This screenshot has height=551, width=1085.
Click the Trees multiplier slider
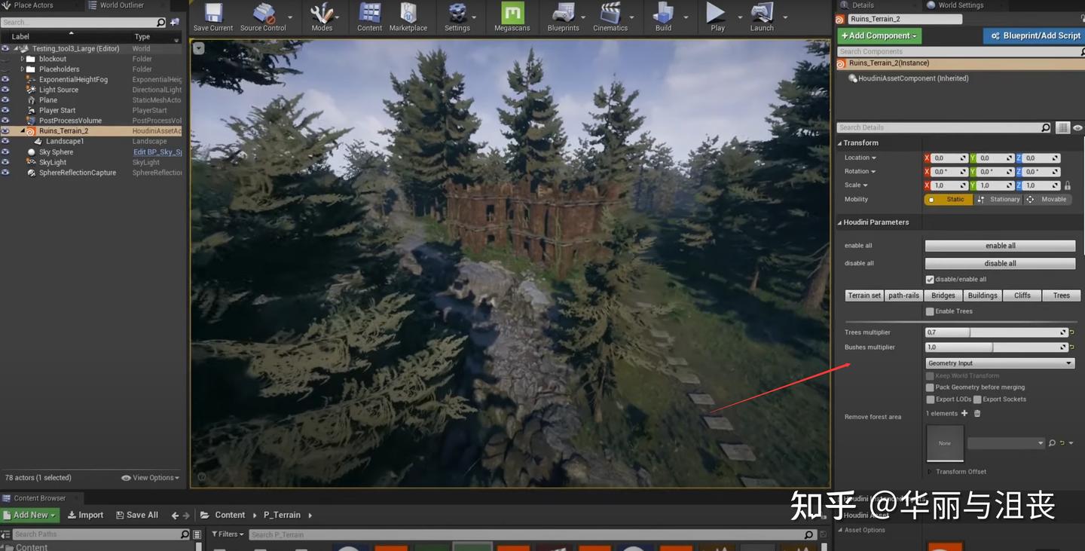click(995, 332)
